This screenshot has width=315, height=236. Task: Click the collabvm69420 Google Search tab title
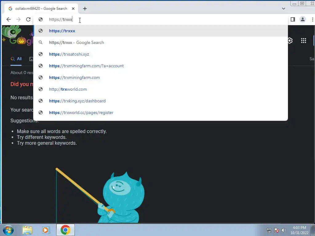coord(41,9)
